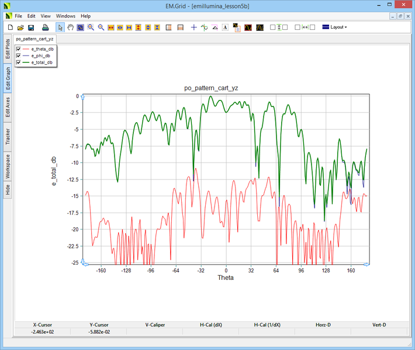The height and width of the screenshot is (350, 415).
Task: Hide the e_total_db curve via checkbox
Action: point(19,62)
